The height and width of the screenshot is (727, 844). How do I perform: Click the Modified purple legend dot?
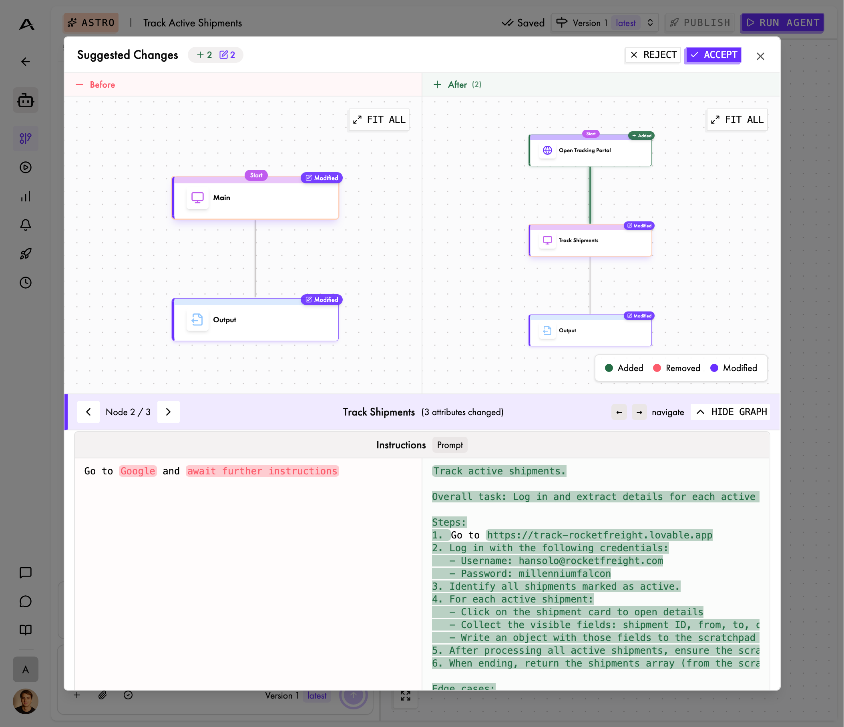click(x=714, y=368)
